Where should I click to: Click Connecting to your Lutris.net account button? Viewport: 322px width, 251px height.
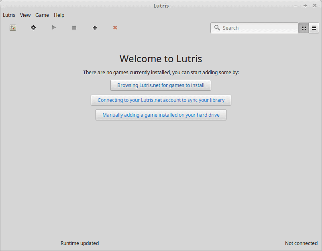point(161,100)
